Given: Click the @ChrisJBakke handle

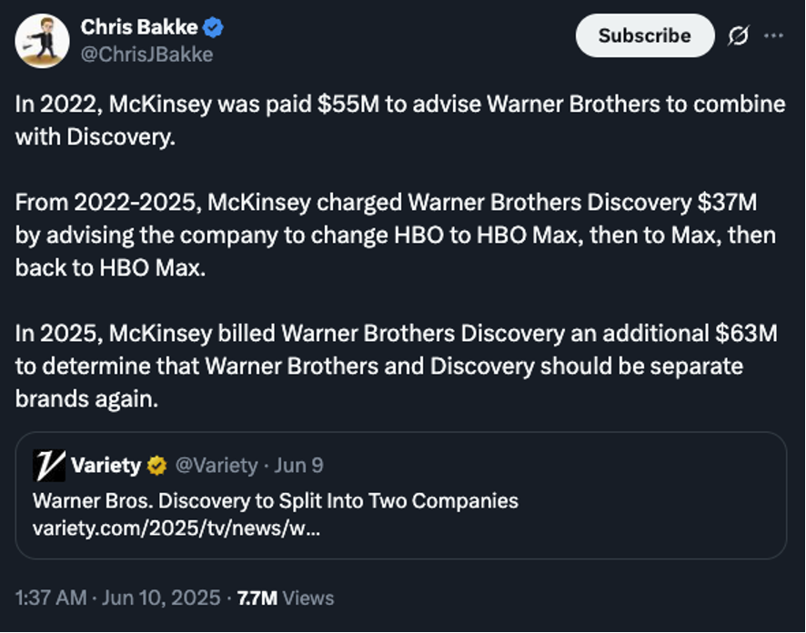Looking at the screenshot, I should point(146,55).
